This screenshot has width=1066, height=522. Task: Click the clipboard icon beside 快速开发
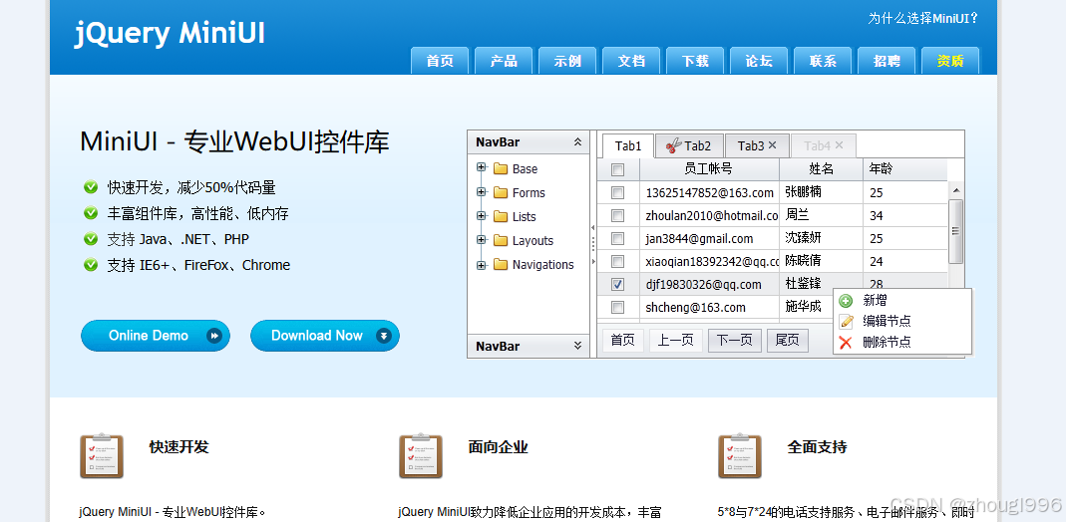coord(102,455)
